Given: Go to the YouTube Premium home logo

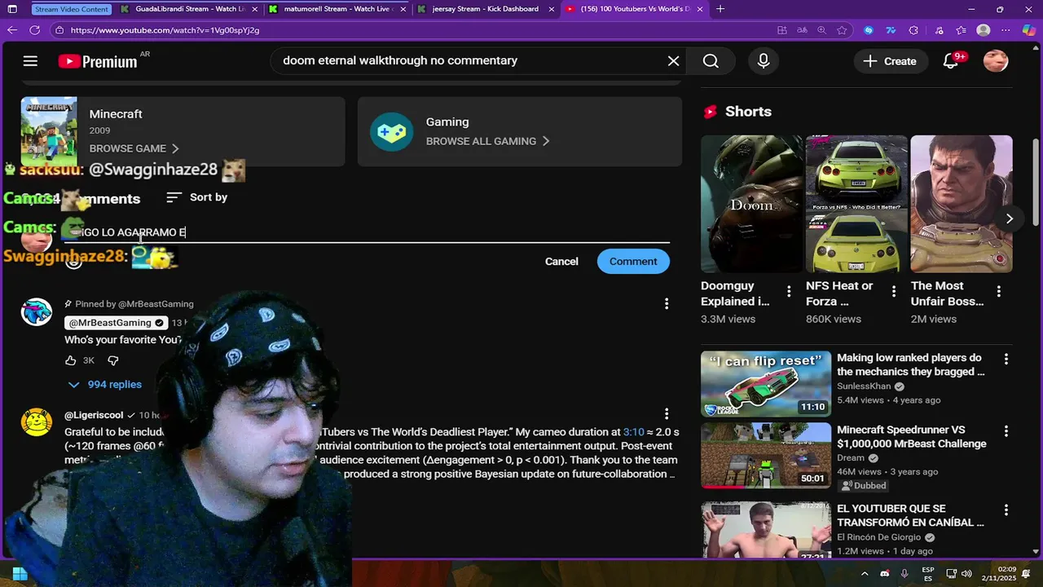Looking at the screenshot, I should tap(98, 61).
